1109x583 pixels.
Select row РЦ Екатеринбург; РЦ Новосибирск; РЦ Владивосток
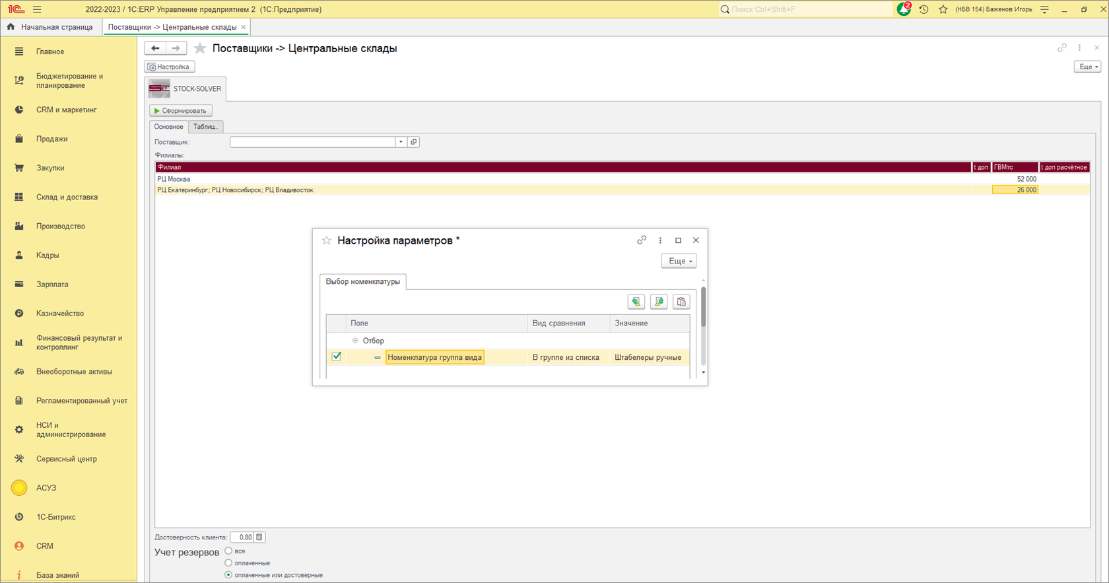pyautogui.click(x=622, y=190)
